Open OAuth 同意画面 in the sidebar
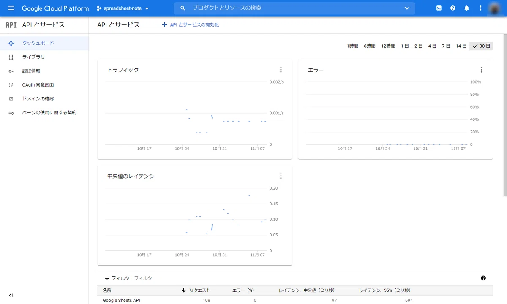 [44, 85]
